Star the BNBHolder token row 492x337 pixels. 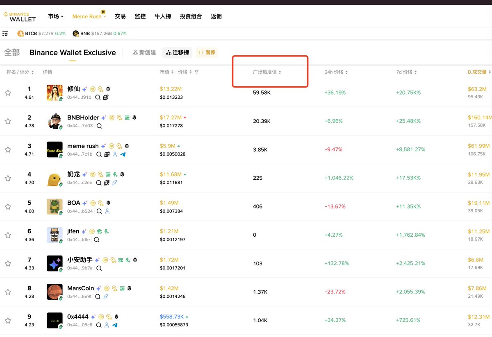8,121
